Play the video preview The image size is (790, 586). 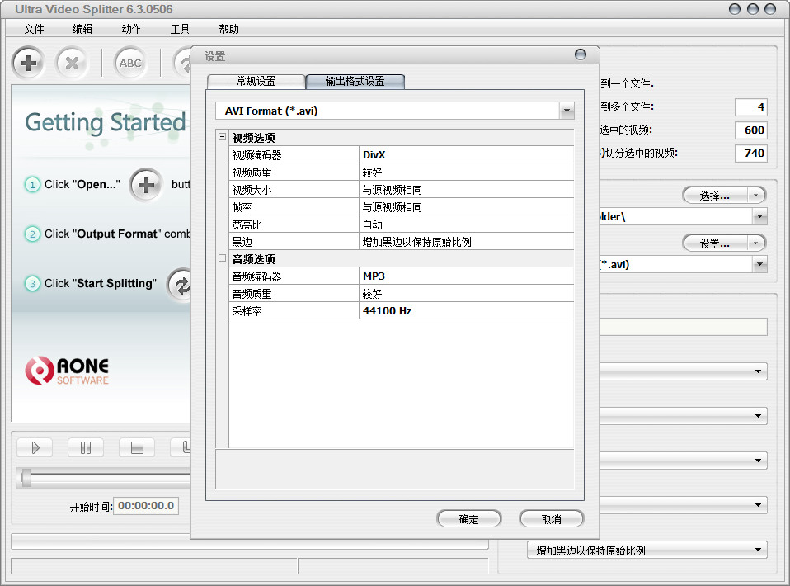coord(35,447)
